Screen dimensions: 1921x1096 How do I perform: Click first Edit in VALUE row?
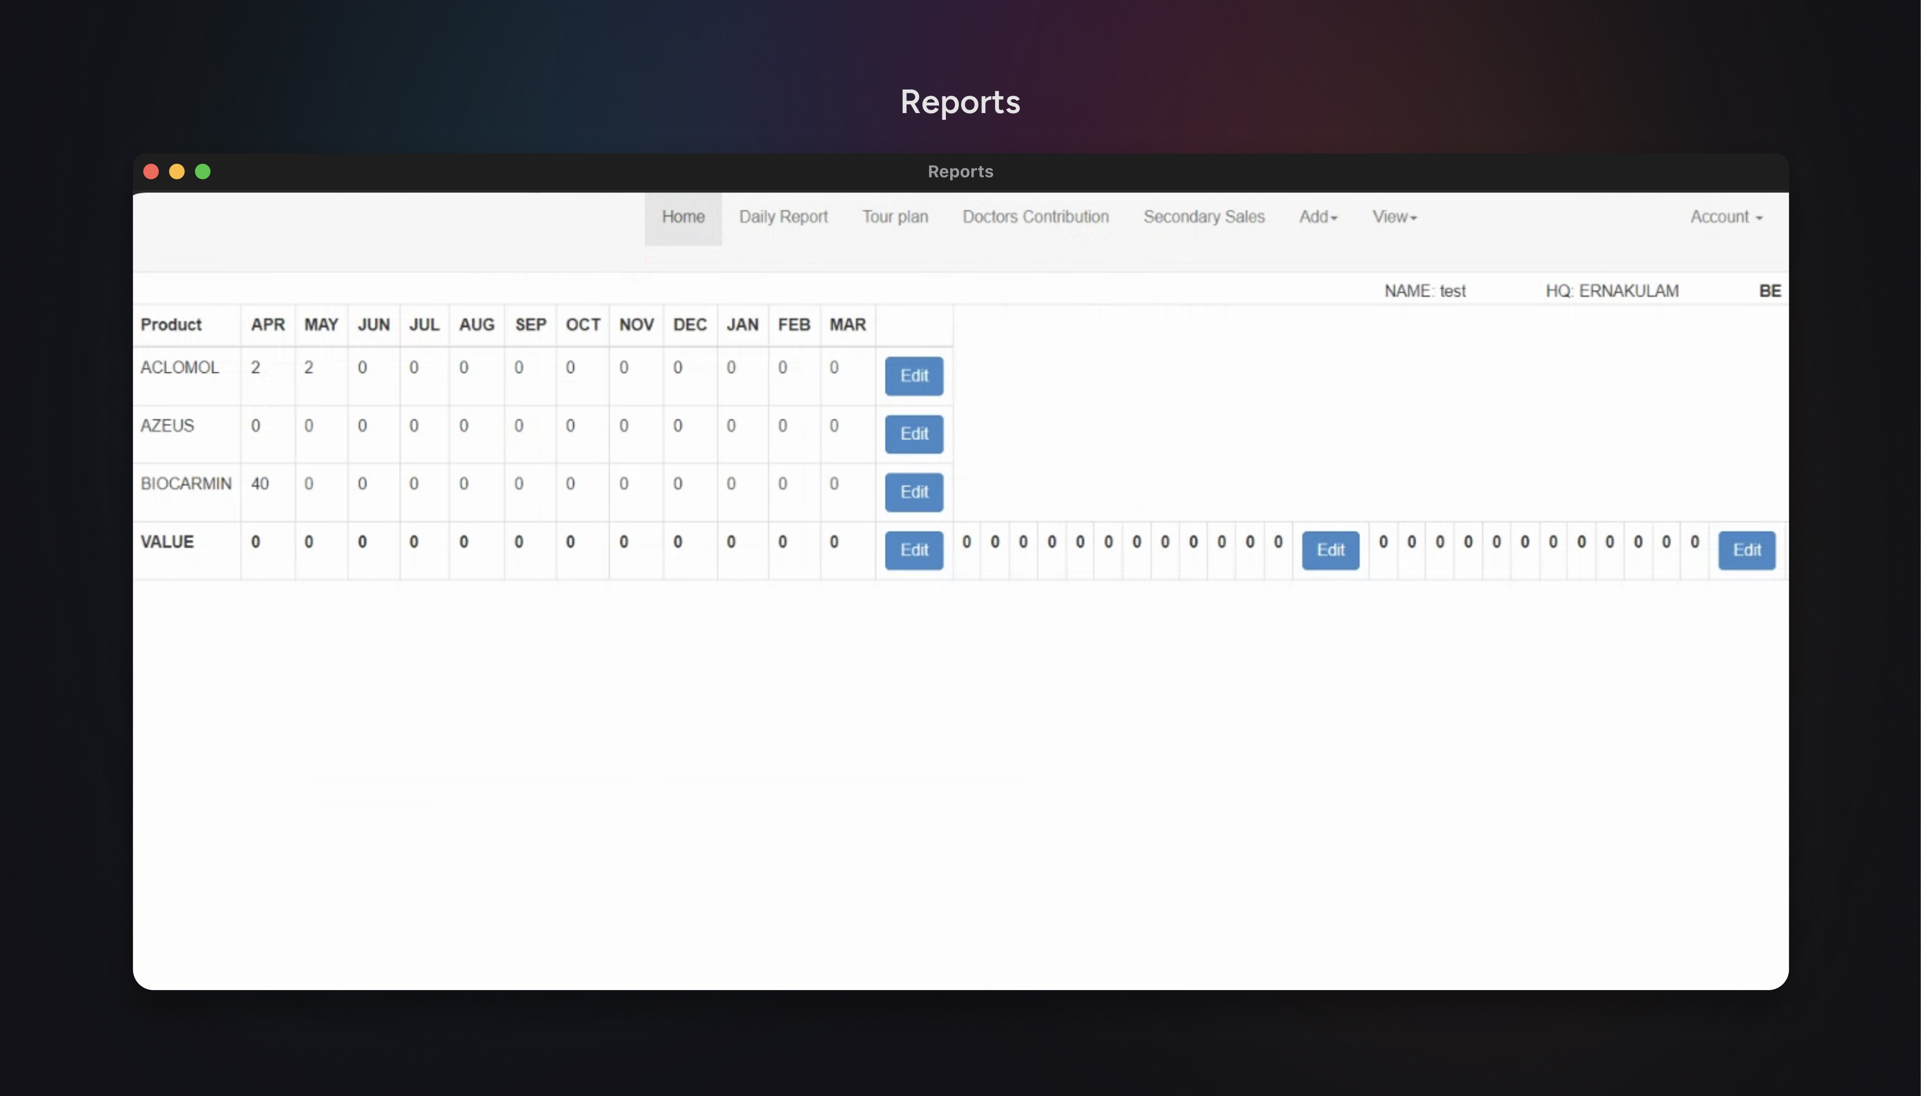tap(914, 550)
